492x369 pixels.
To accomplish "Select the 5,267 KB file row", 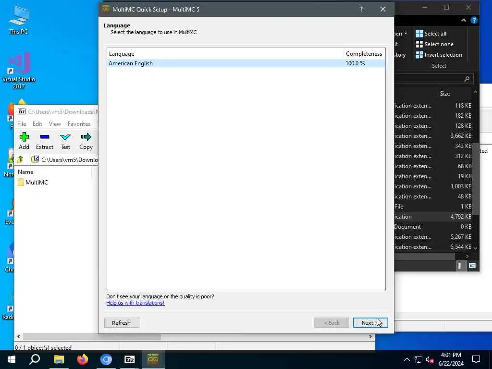I will click(x=433, y=237).
